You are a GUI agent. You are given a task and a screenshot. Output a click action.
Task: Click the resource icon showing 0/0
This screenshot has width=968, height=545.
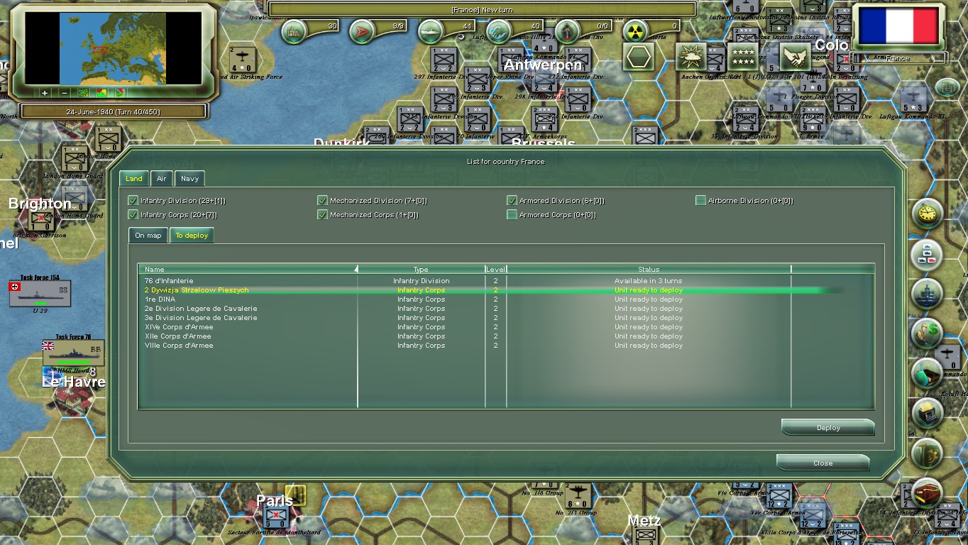tap(568, 31)
